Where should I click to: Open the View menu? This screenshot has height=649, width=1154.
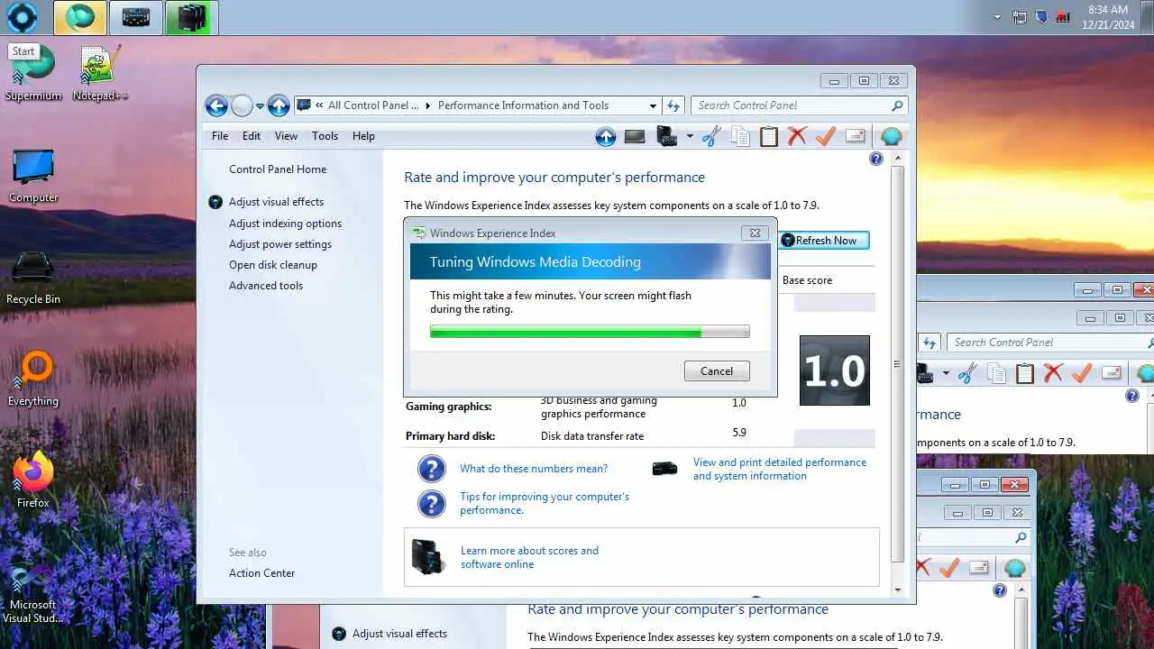point(286,136)
